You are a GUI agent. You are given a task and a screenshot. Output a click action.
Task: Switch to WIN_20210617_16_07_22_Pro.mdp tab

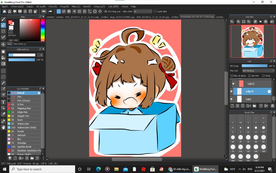(x=82, y=17)
